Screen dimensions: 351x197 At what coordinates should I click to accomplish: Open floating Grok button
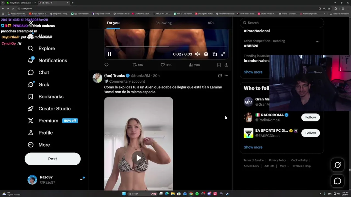338,165
